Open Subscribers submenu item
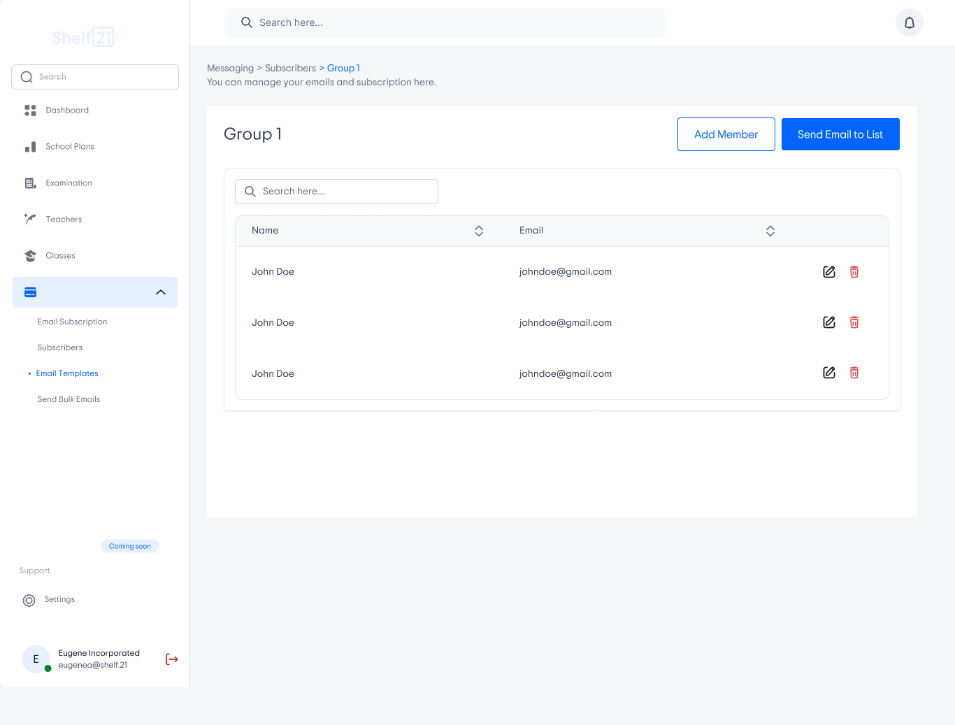This screenshot has width=955, height=725. pyautogui.click(x=60, y=347)
